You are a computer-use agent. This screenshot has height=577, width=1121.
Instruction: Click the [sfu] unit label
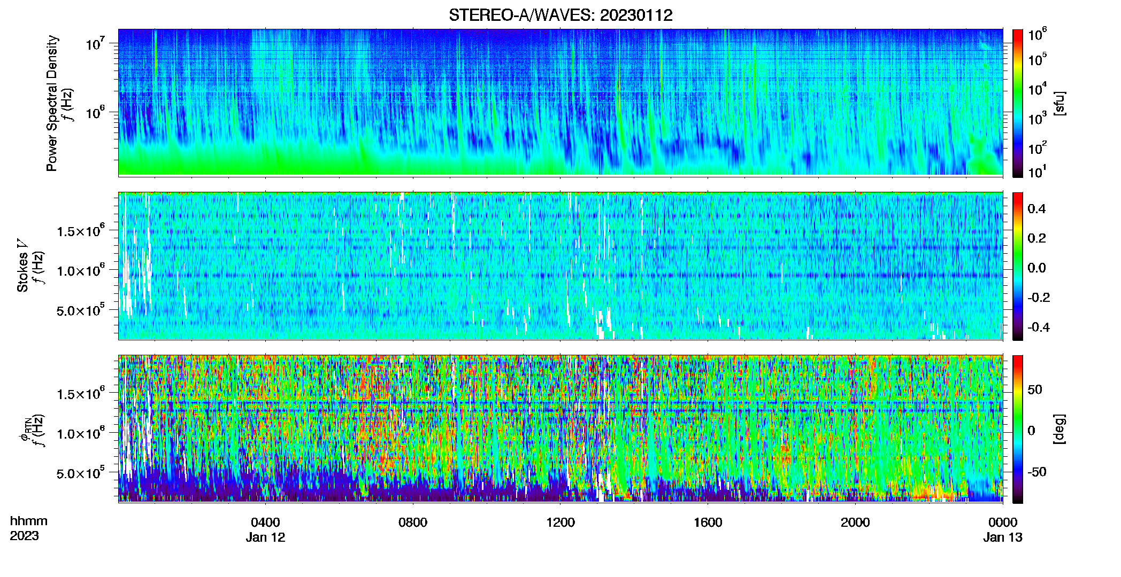click(x=1059, y=103)
